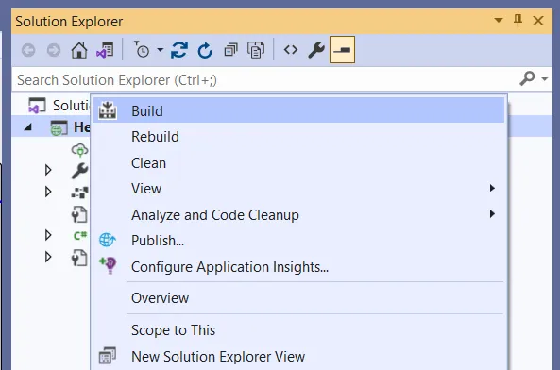Image resolution: width=560 pixels, height=370 pixels.
Task: Click the Analyze and Code Cleanup submenu arrow
Action: (x=492, y=214)
